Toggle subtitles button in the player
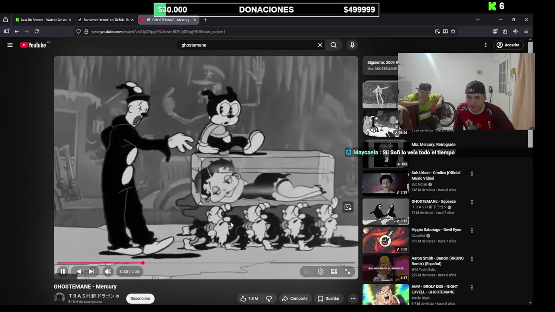 (307, 272)
